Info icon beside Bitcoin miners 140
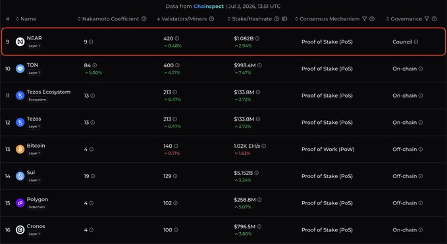 (176, 146)
